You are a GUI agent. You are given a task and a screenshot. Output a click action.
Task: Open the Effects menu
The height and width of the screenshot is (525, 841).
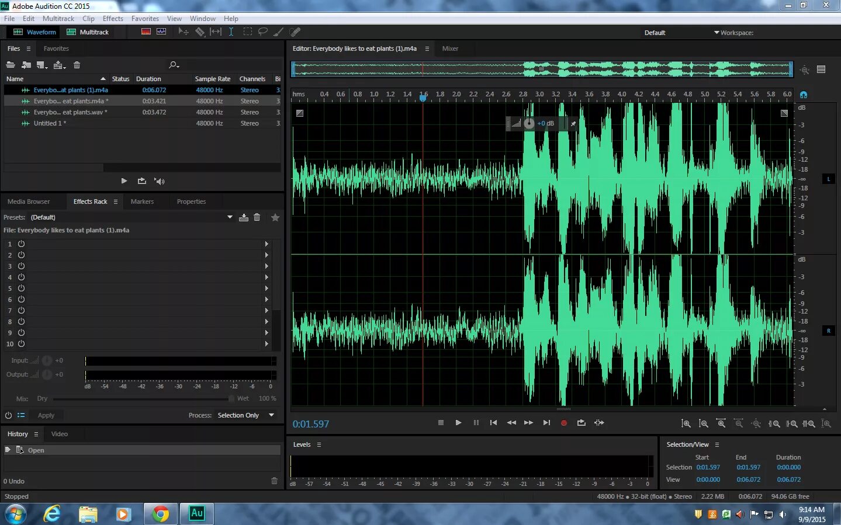pos(113,19)
